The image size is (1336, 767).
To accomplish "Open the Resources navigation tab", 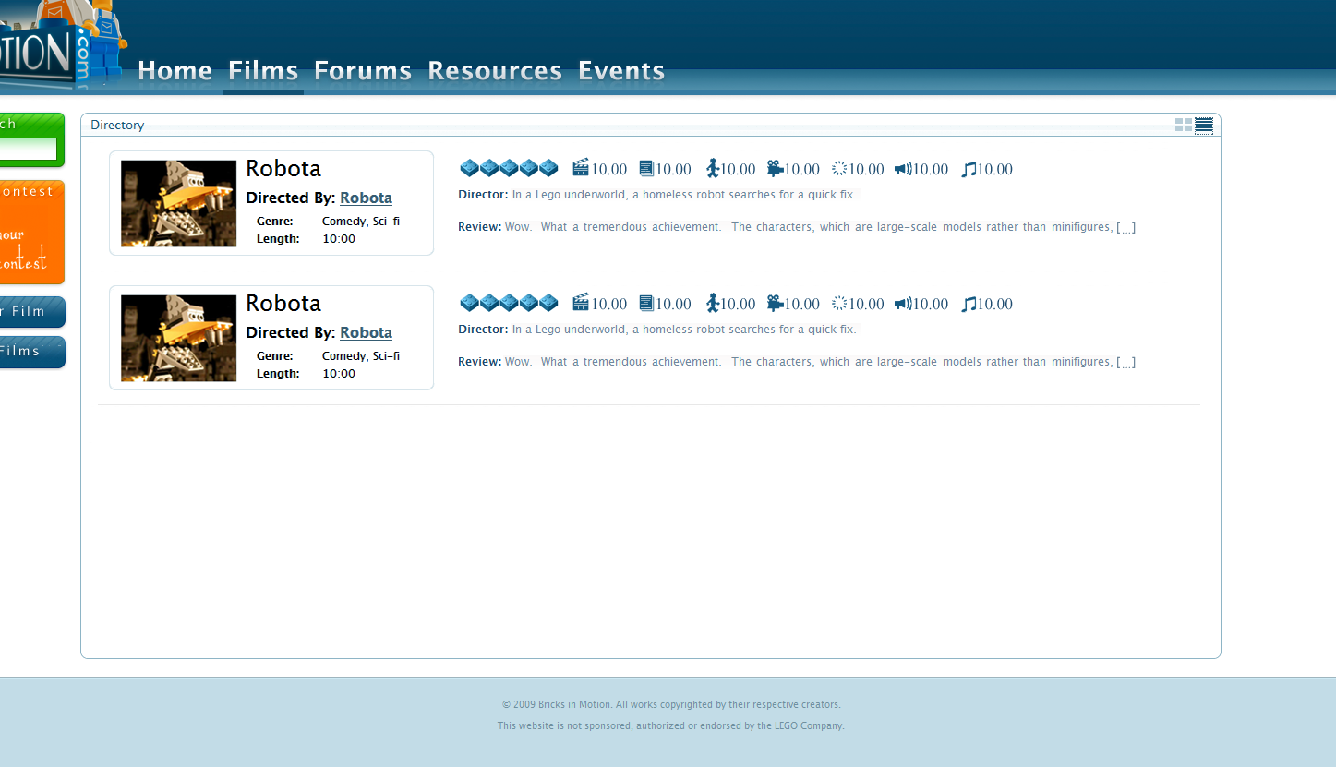I will 495,71.
